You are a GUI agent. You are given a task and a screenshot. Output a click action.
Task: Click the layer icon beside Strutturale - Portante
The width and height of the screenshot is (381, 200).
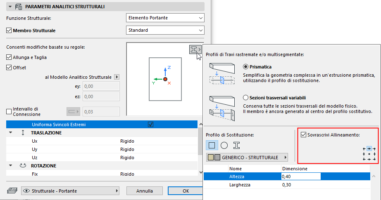pos(12,191)
